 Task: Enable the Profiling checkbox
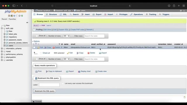point(34,30)
